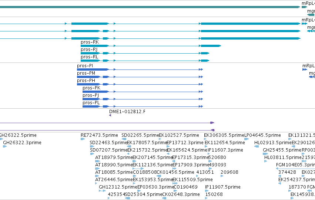Click the AT18085.5prime EST label
Image resolution: width=315 pixels, height=200 pixels.
[x=114, y=173]
